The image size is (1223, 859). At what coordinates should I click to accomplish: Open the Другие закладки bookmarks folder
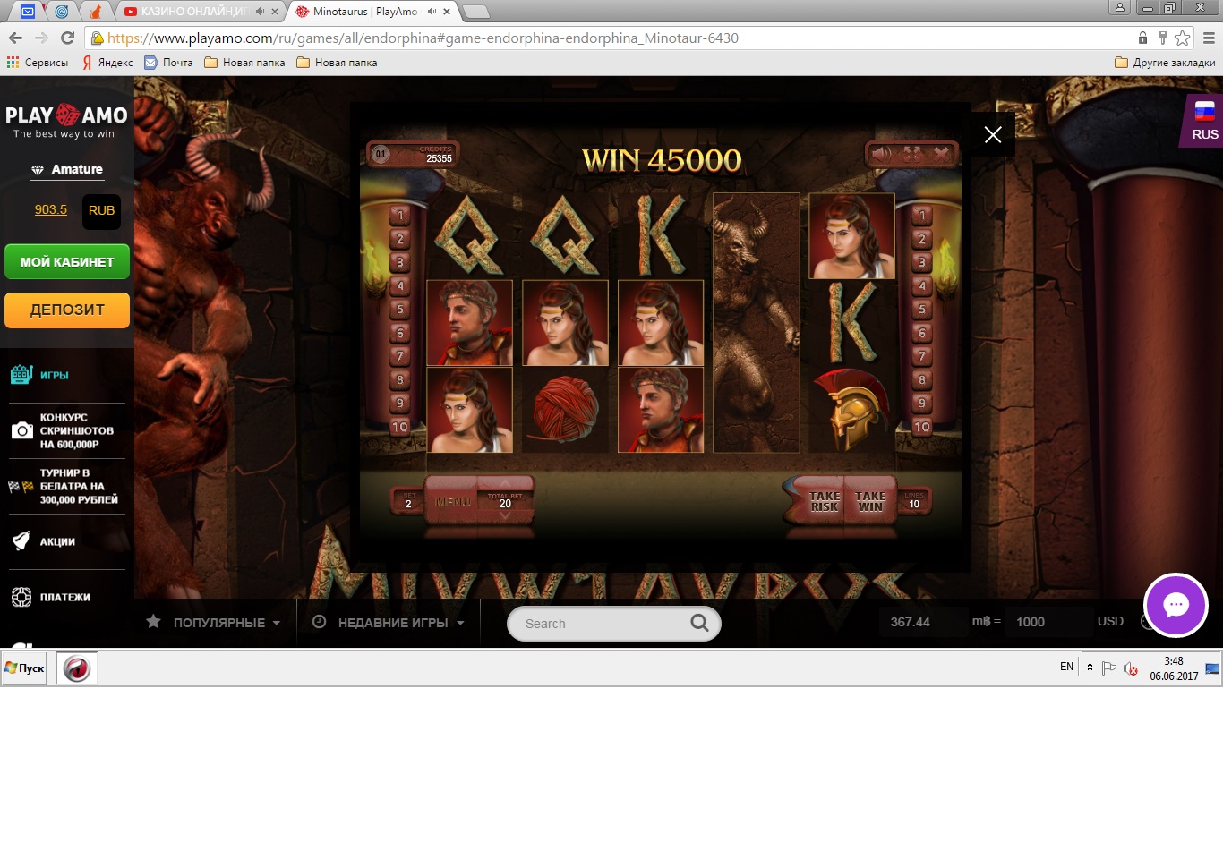[1165, 63]
